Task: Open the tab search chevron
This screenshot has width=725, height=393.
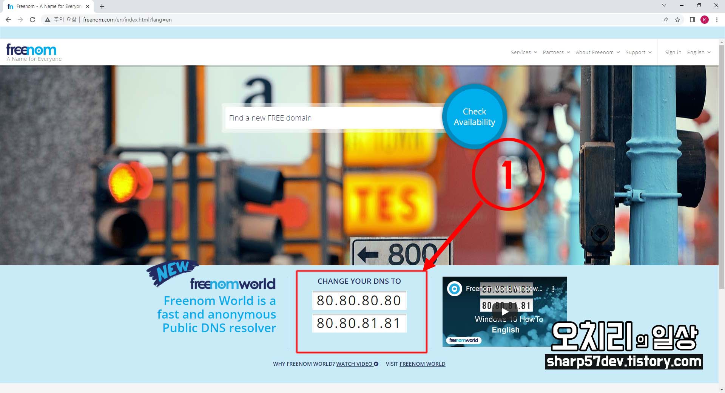Action: [x=664, y=5]
